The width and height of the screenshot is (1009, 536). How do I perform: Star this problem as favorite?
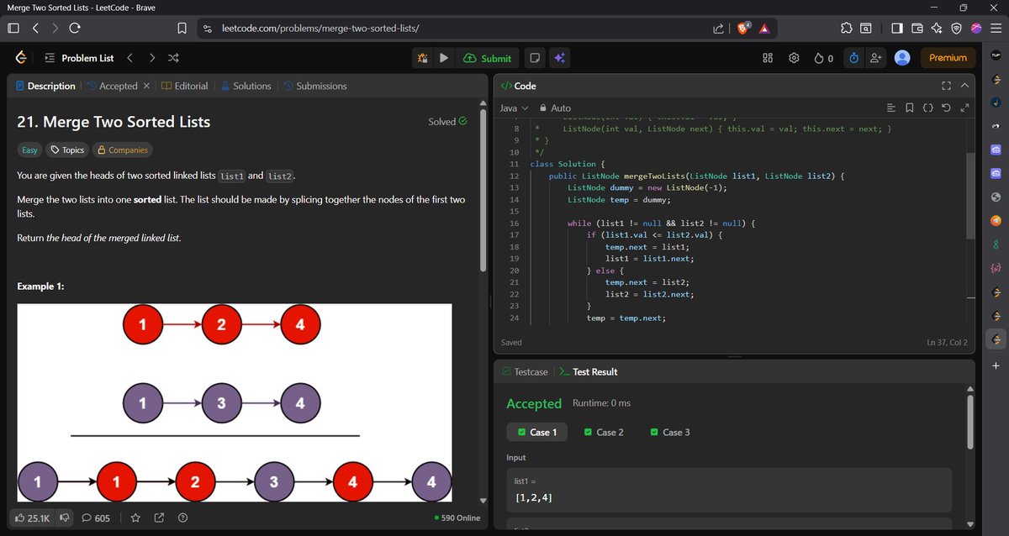[135, 518]
